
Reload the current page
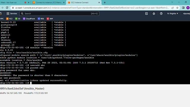pos(7,8)
